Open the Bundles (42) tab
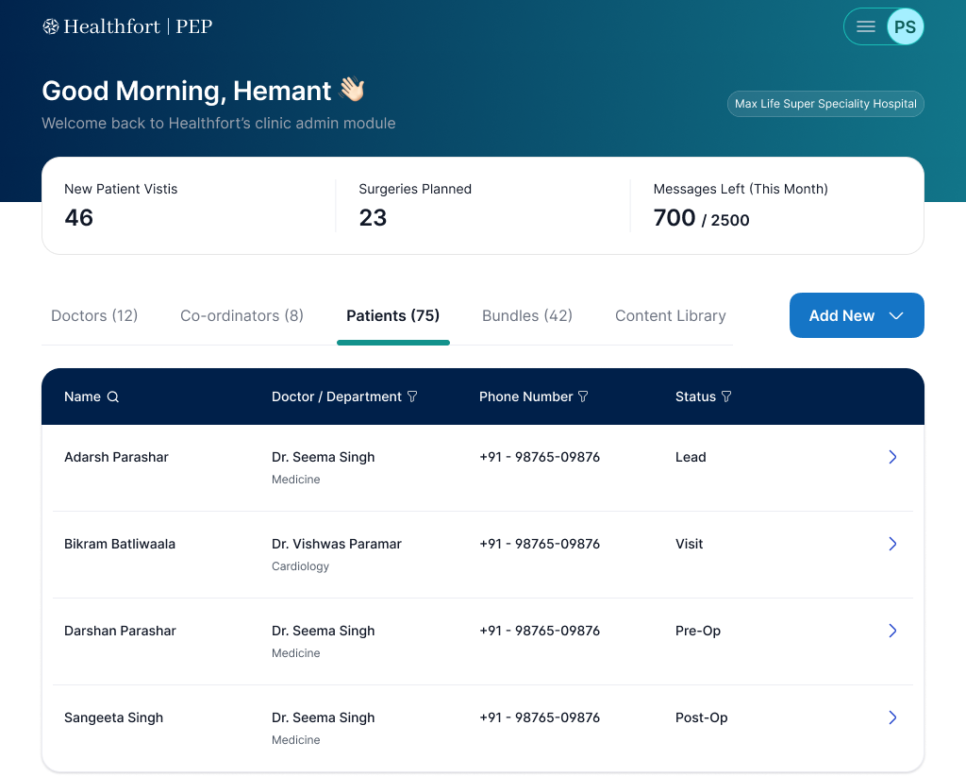Screen dimensions: 966x776 click(x=527, y=315)
